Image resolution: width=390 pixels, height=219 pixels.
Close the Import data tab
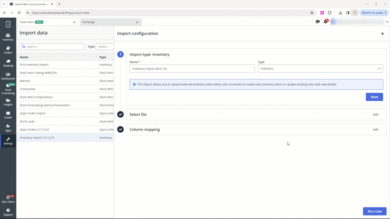[x=74, y=22]
